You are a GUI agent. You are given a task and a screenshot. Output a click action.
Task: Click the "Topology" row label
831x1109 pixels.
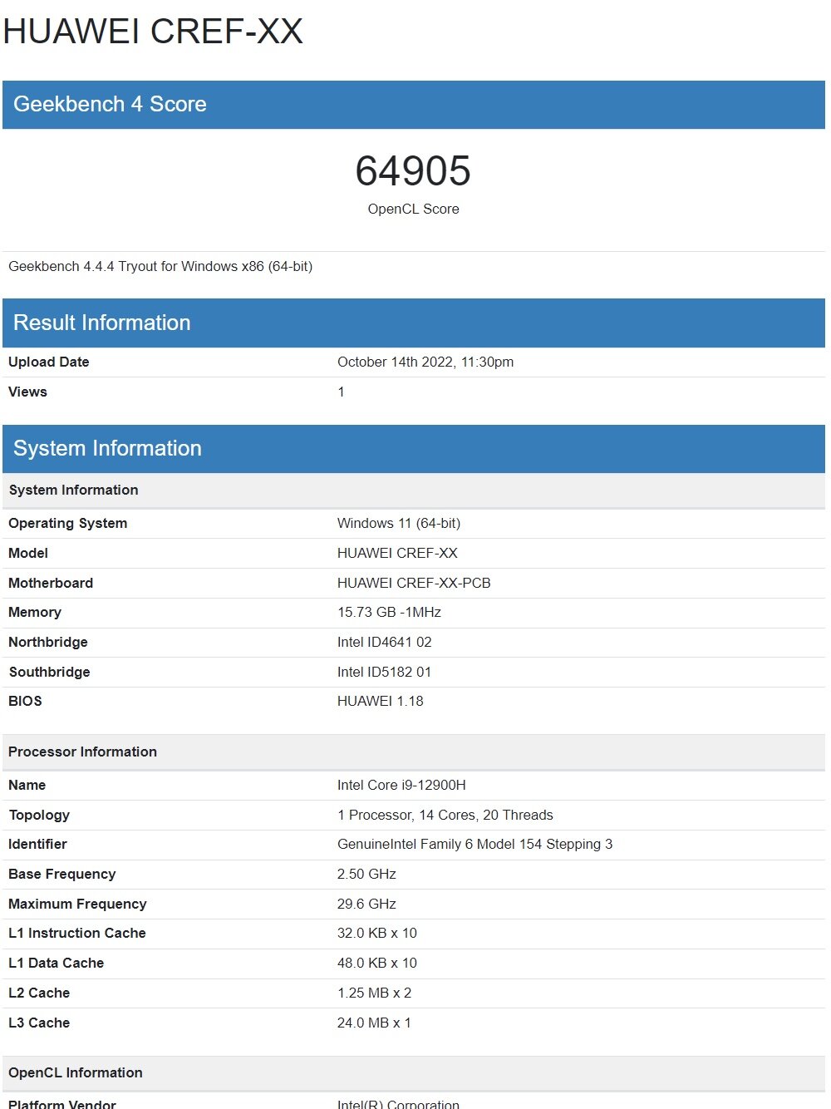[x=39, y=816]
